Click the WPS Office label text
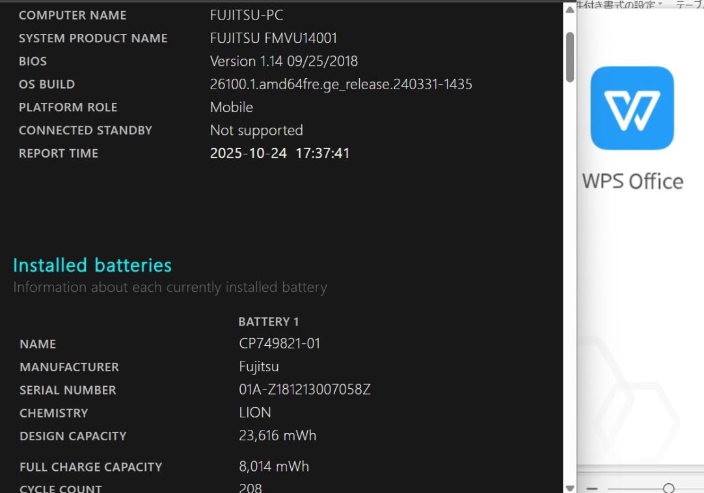 (632, 182)
